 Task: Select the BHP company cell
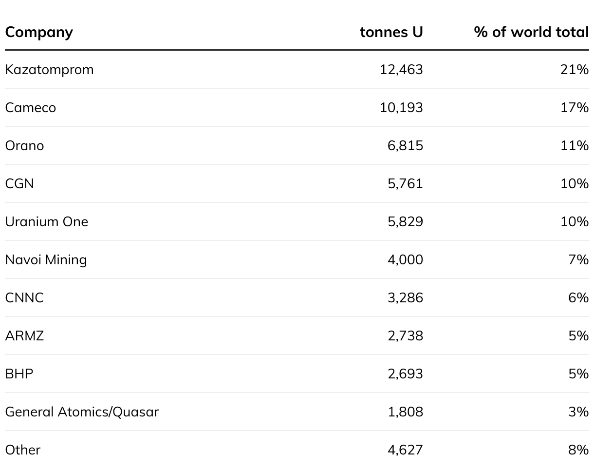[x=19, y=374]
